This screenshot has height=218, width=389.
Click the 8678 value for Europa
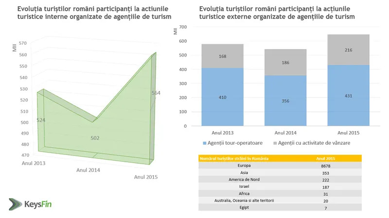tap(325, 166)
